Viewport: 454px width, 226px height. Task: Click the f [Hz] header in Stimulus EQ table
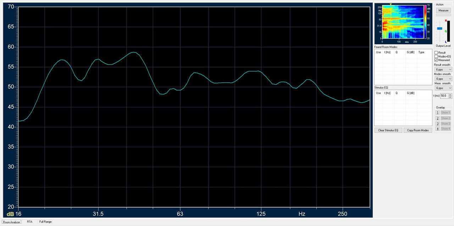tap(387, 93)
